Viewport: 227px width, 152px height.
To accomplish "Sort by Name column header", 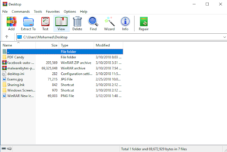I will coord(18,45).
